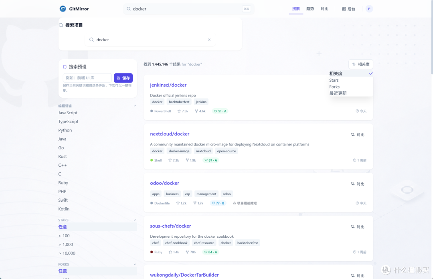Collapse the 编程语言 filter section

(x=135, y=106)
